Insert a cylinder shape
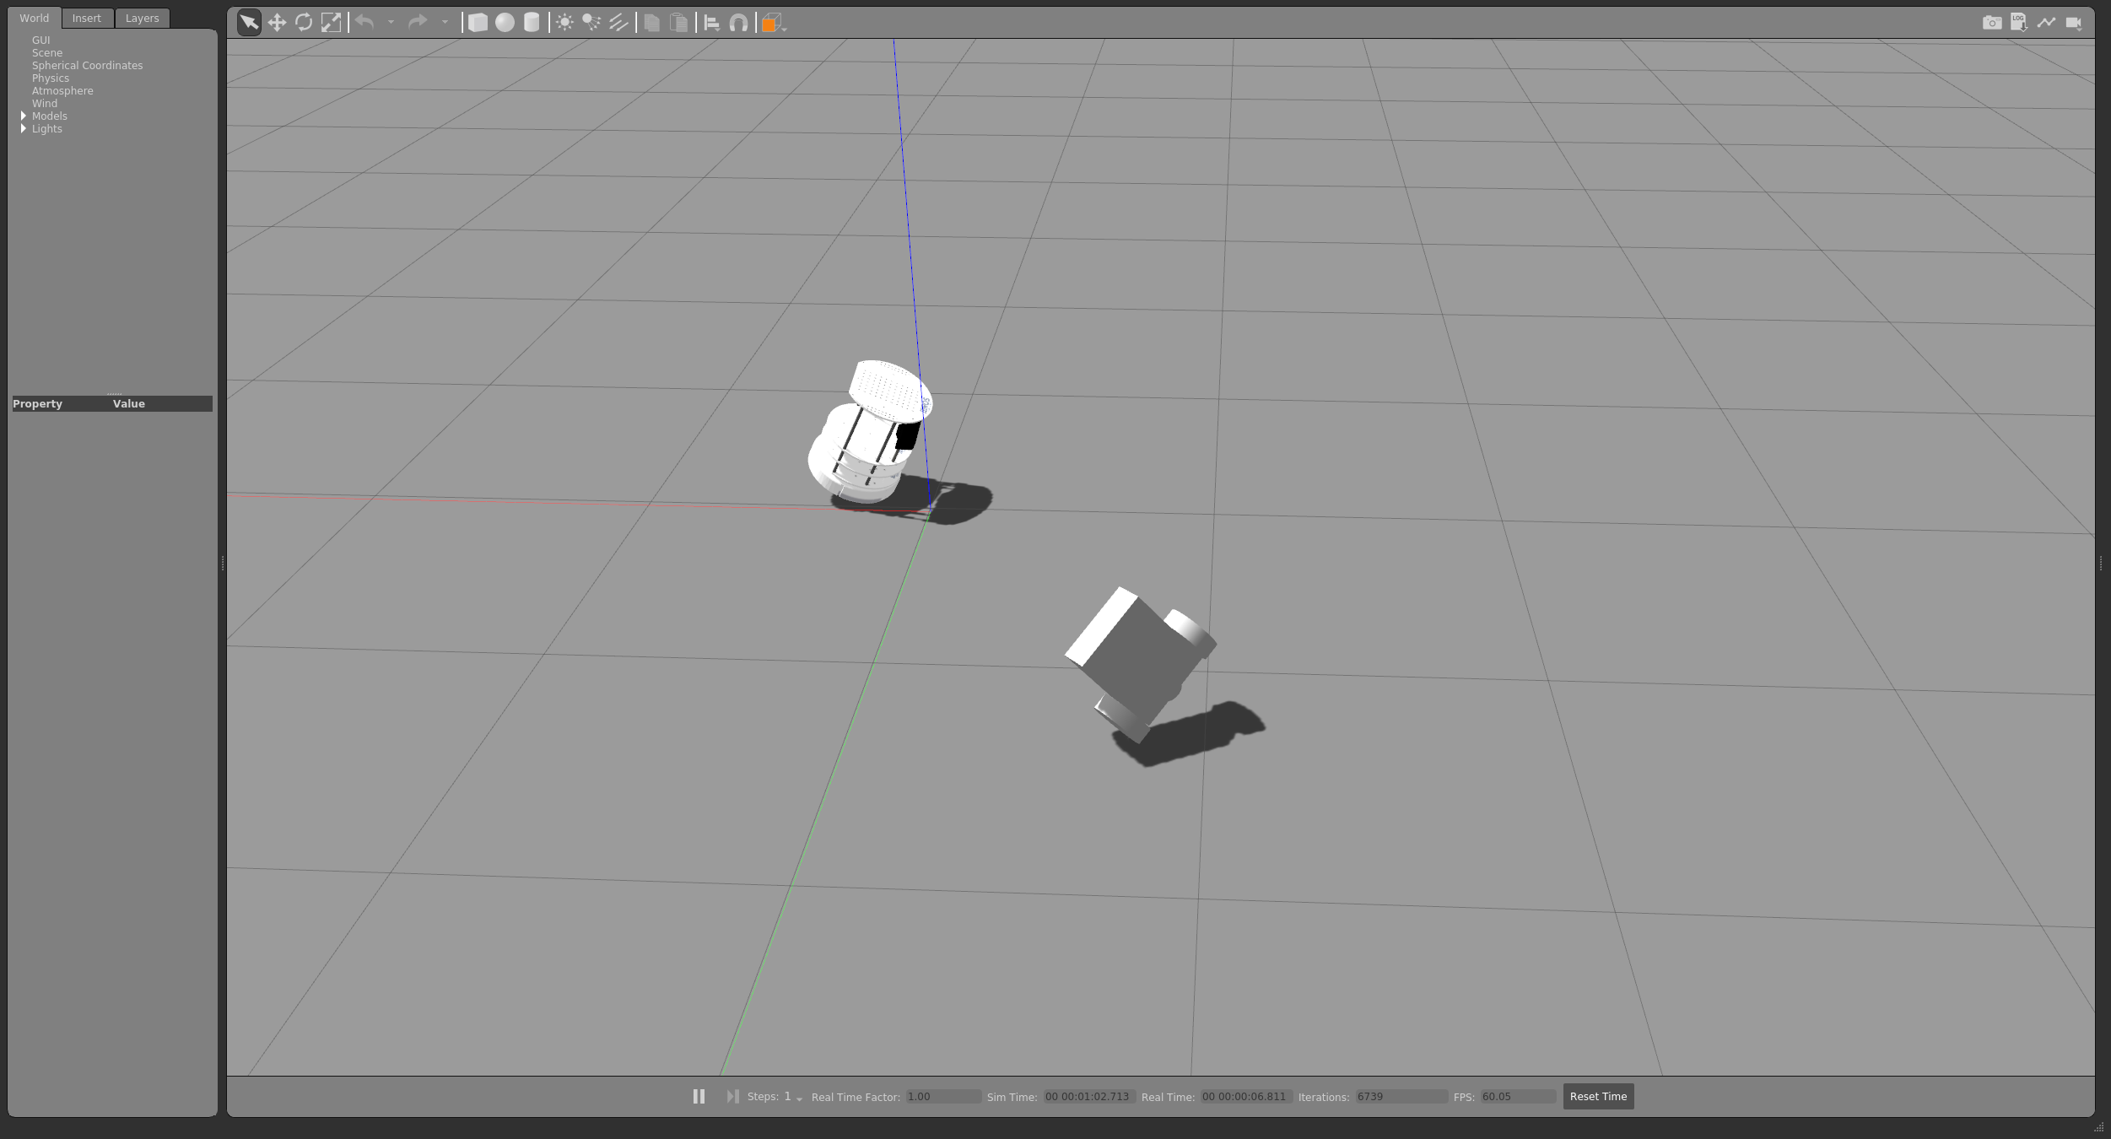Screen dimensions: 2111x1139 (x=532, y=23)
